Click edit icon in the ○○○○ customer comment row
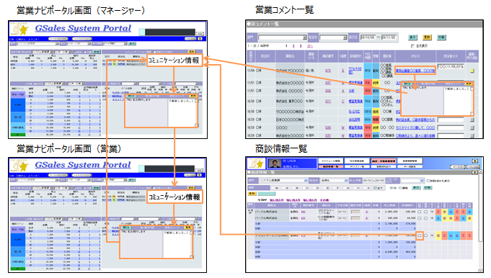The image size is (491, 278). (x=472, y=128)
